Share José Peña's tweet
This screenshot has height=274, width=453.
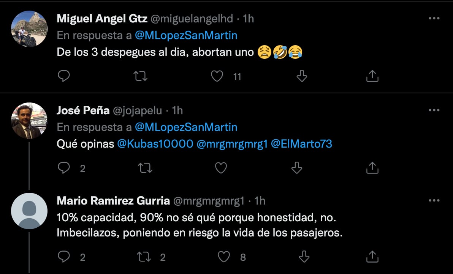372,168
